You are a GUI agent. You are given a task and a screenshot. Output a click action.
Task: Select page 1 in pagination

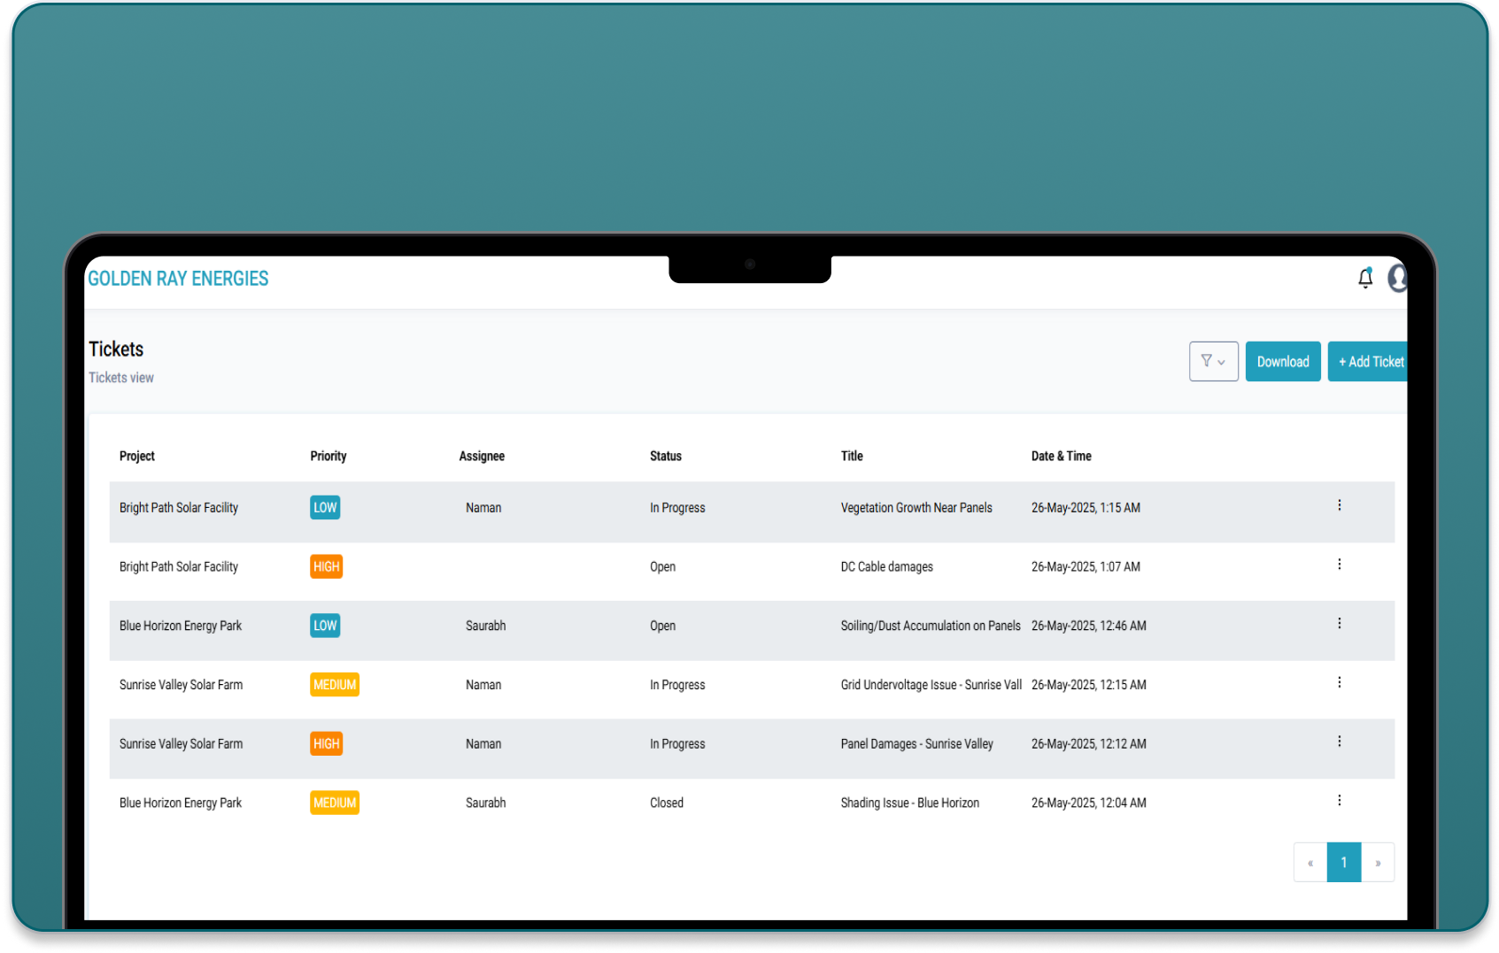pos(1344,862)
